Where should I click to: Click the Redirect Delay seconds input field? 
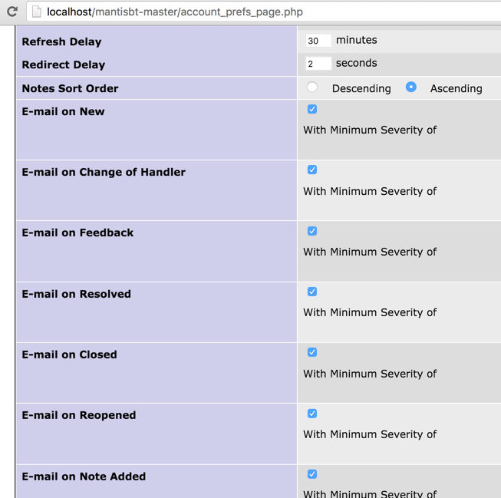coord(318,64)
